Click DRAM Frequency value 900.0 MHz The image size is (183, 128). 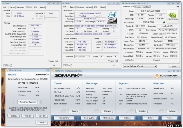pyautogui.click(x=35, y=26)
